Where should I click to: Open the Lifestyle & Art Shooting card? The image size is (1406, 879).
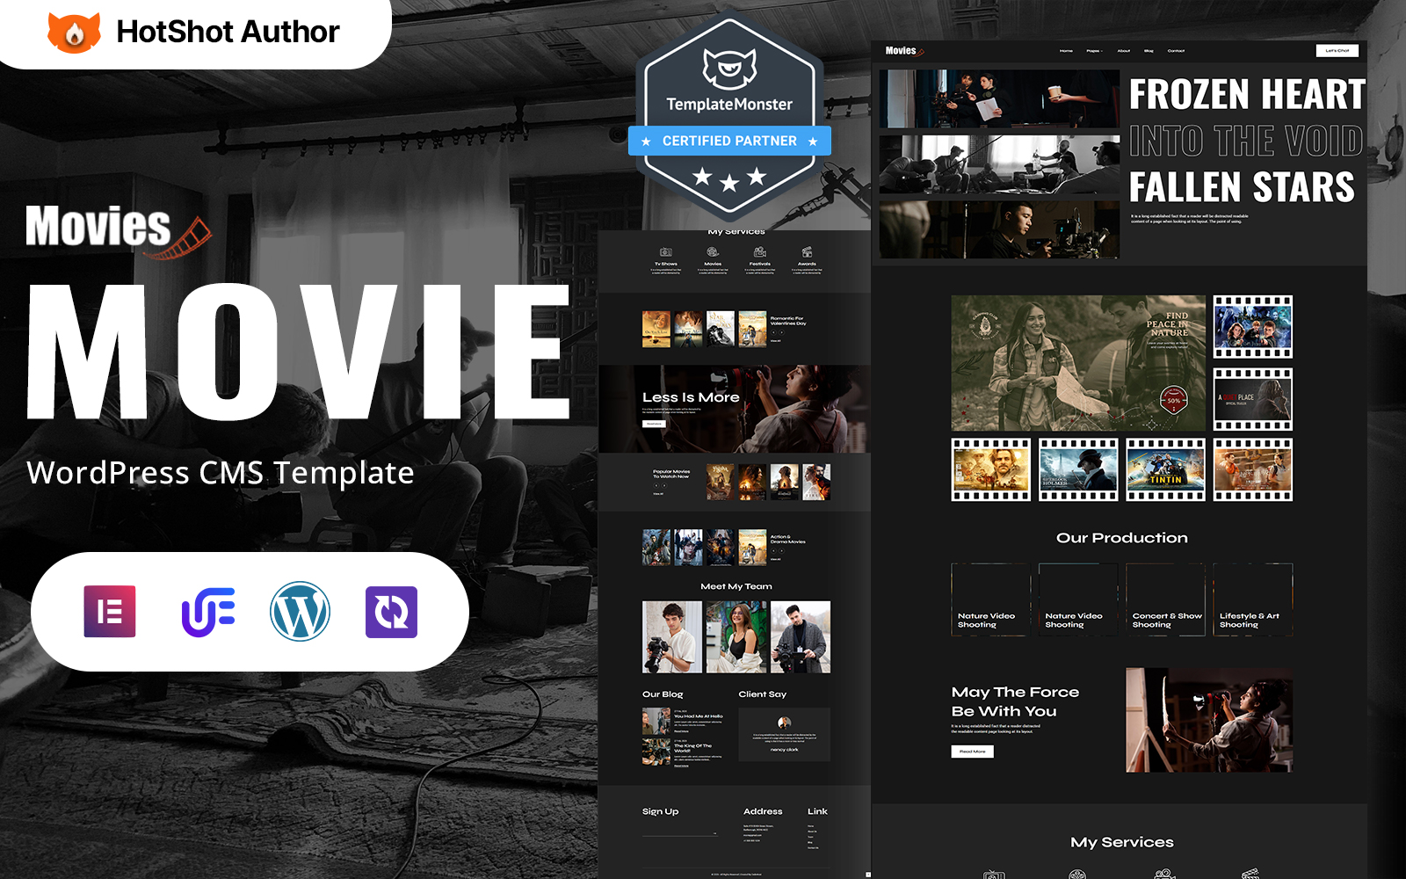[x=1252, y=599]
